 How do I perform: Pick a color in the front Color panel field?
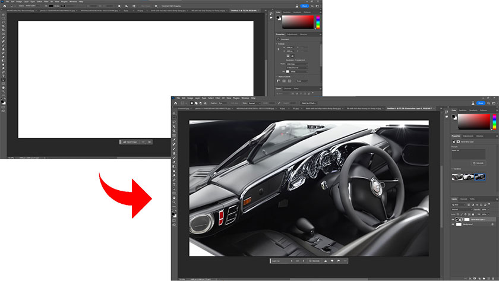pyautogui.click(x=474, y=122)
